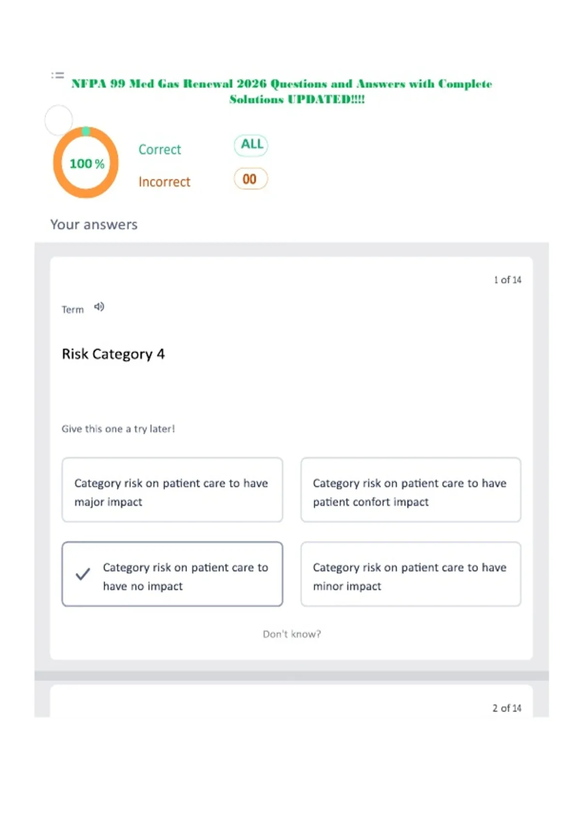Click the '1 of 14' question counter
The width and height of the screenshot is (582, 824).
point(507,280)
